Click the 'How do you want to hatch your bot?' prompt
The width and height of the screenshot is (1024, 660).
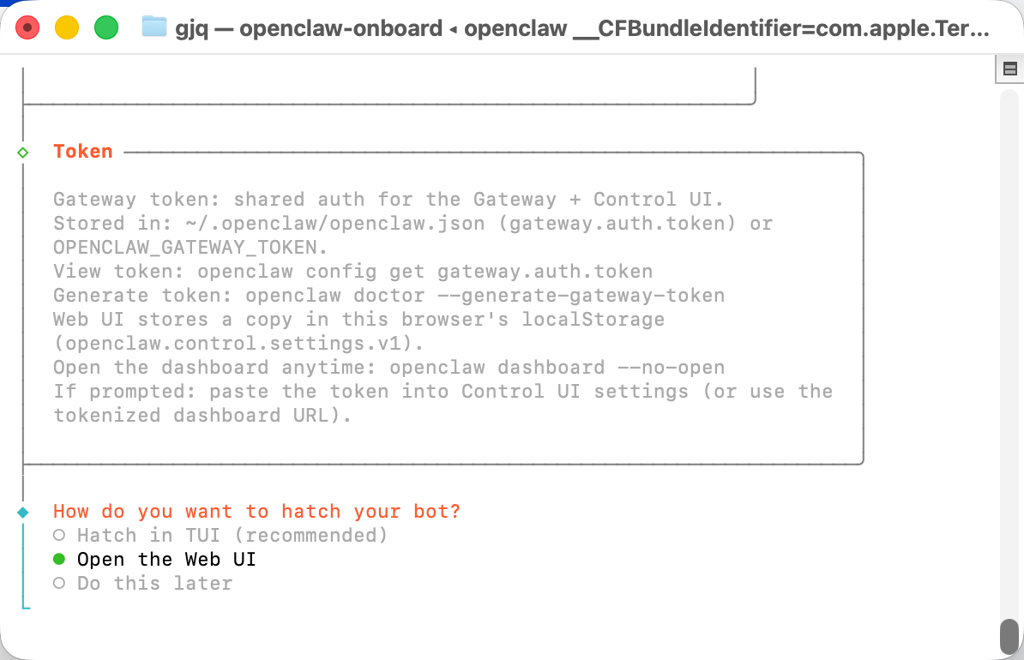(x=256, y=512)
